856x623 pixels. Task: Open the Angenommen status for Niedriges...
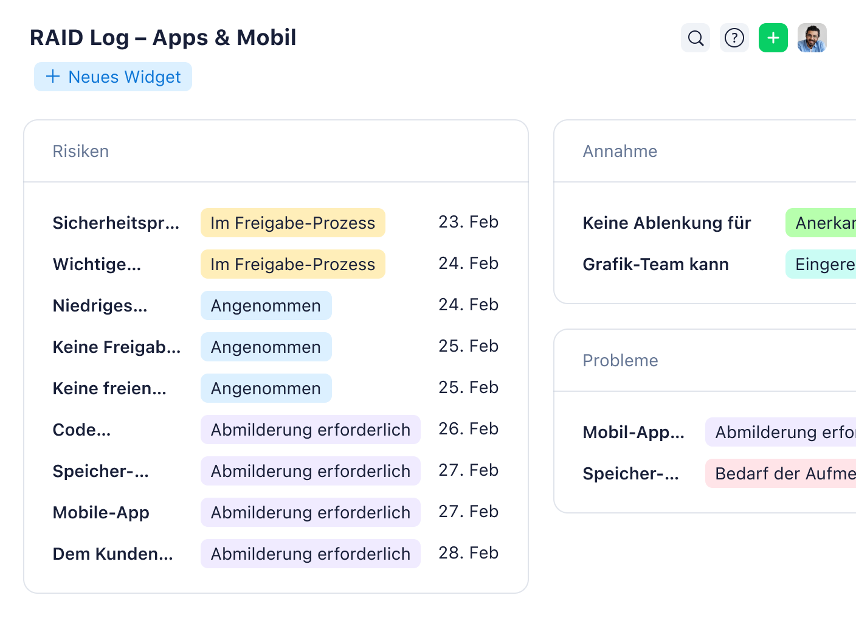coord(266,305)
